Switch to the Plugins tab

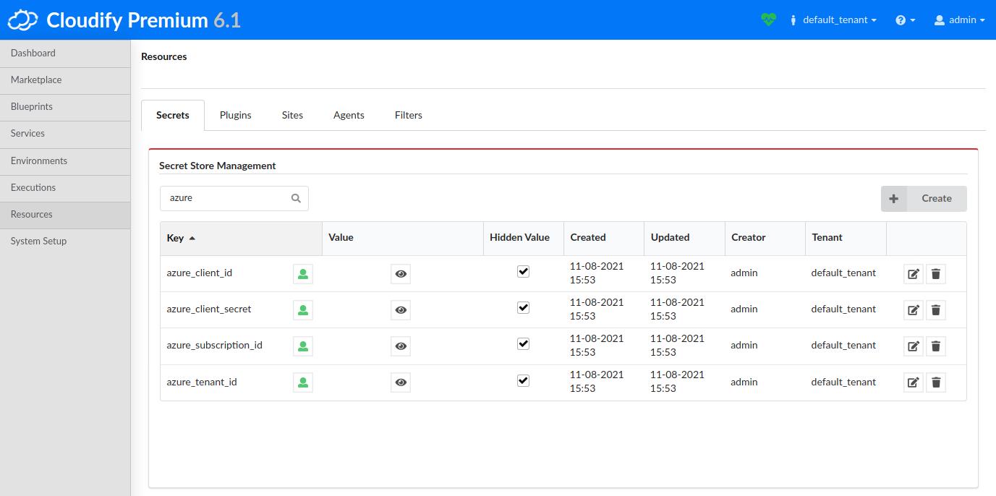[235, 115]
